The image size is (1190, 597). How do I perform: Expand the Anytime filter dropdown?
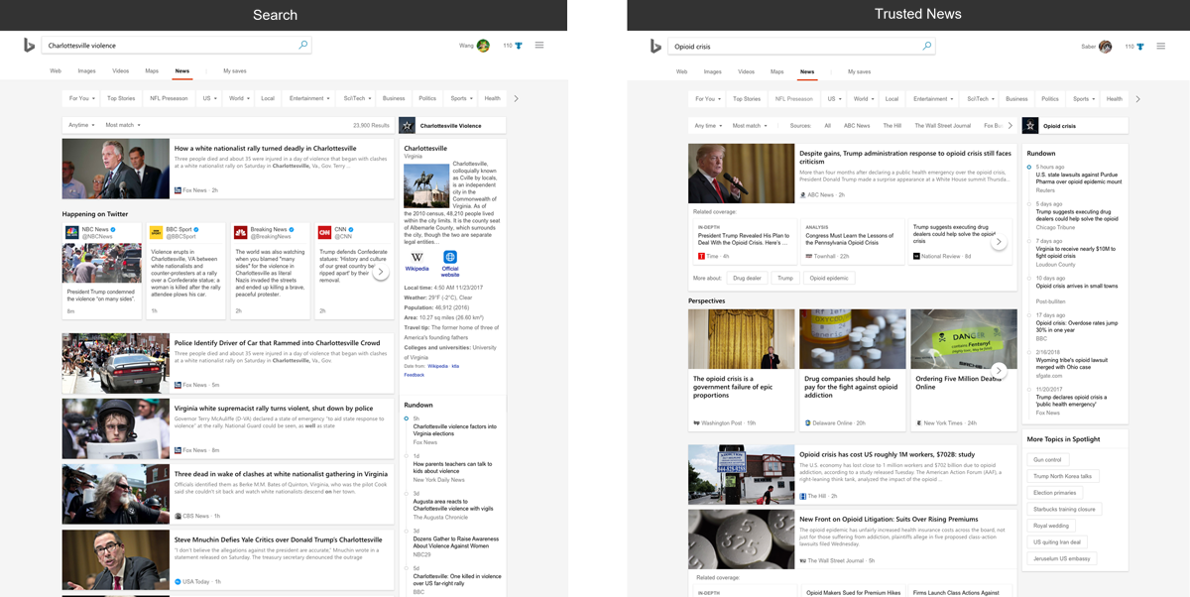pos(79,125)
